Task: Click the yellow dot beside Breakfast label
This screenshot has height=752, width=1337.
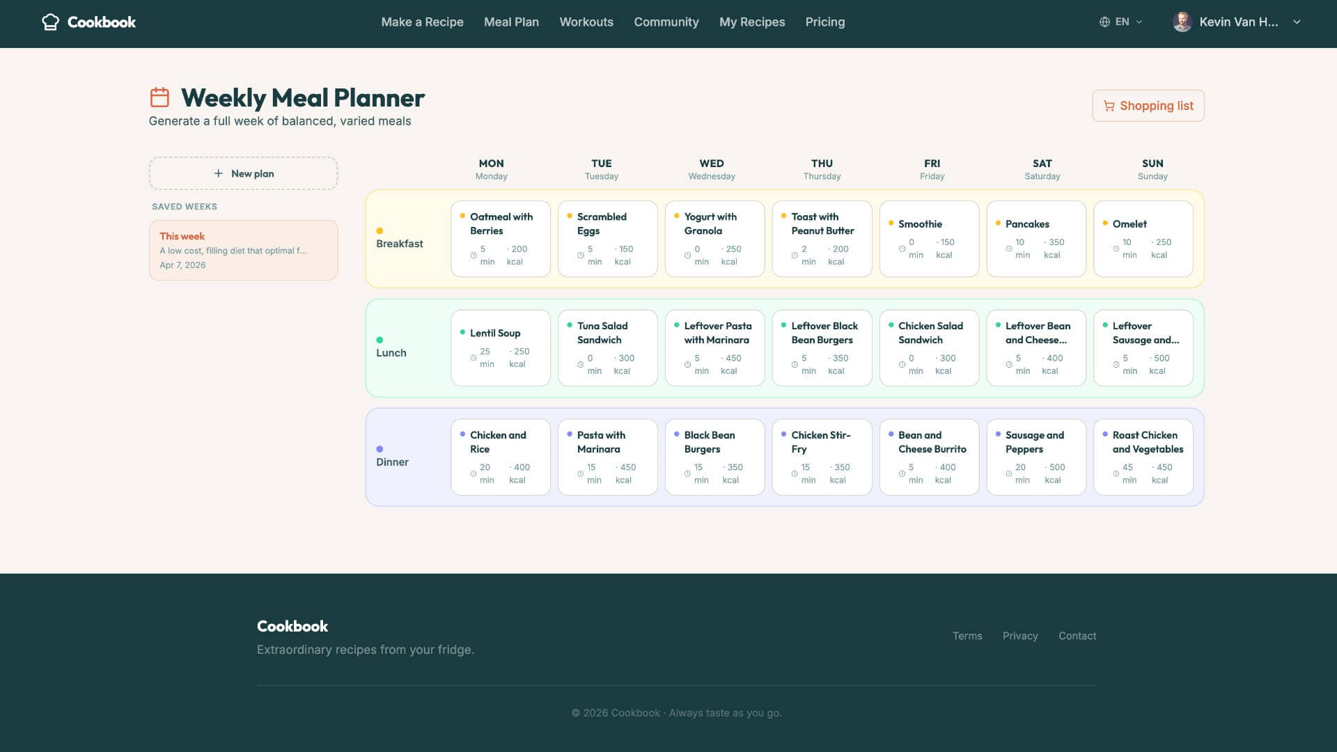Action: 380,230
